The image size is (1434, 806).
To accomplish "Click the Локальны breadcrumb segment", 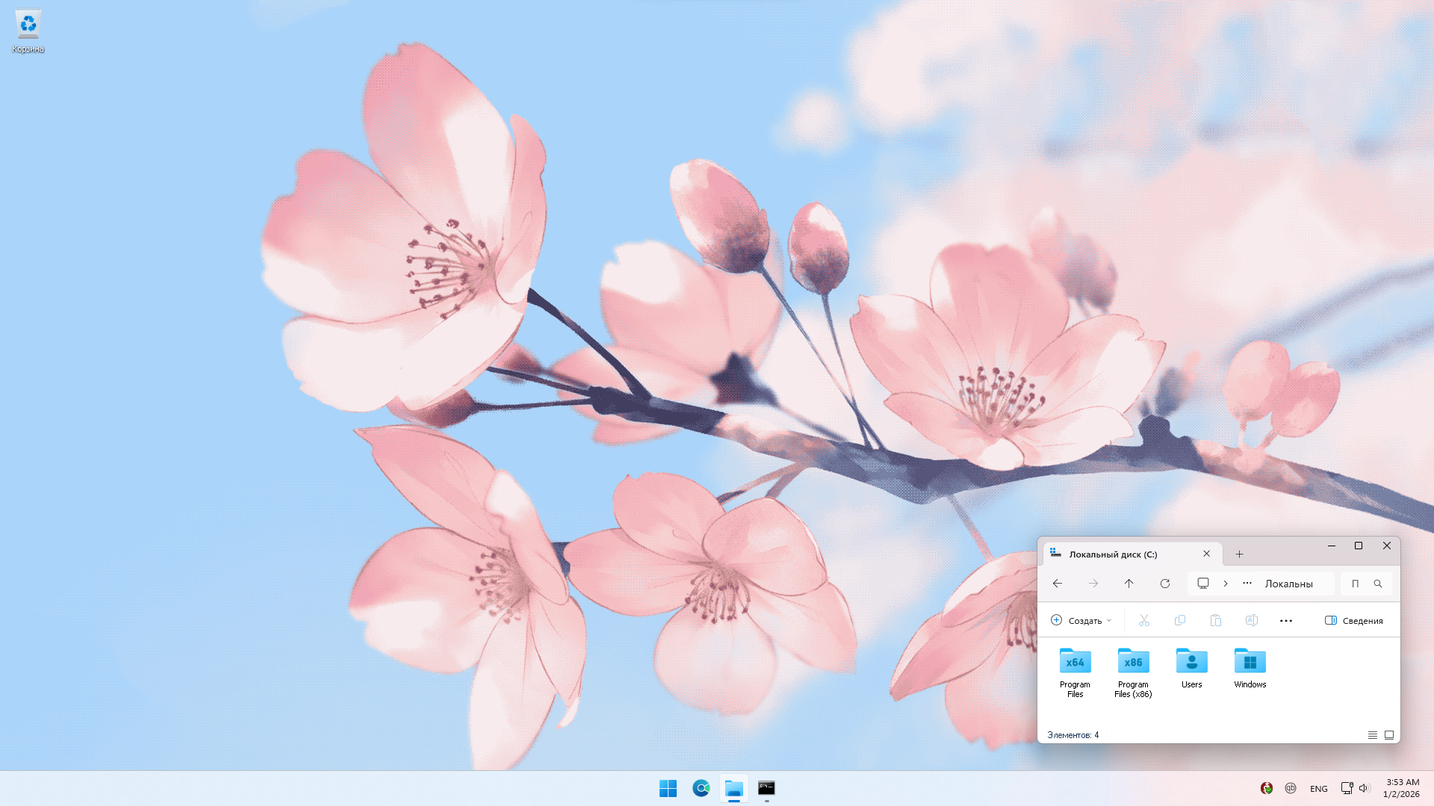I will click(1288, 584).
